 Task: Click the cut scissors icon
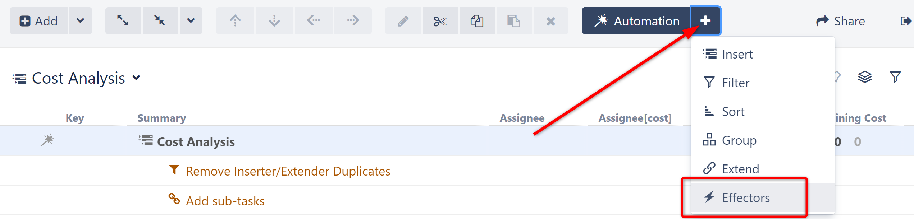(x=440, y=21)
